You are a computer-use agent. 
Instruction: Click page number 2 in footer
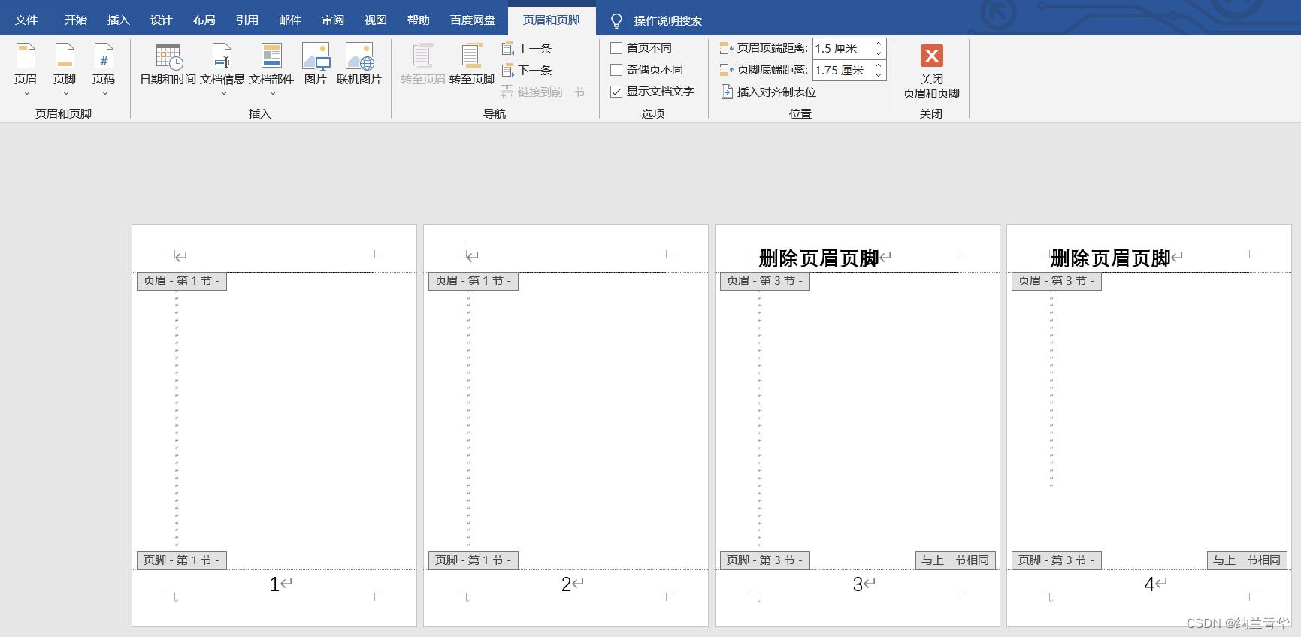click(x=566, y=584)
